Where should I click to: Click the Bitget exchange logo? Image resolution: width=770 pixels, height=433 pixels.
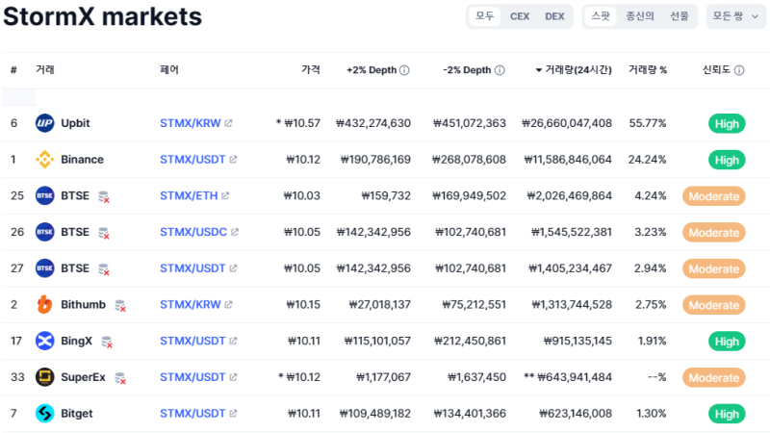44,414
